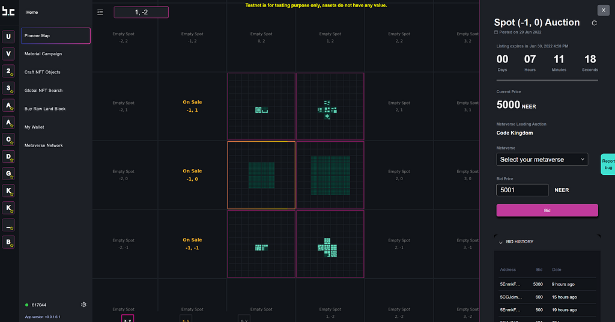
Task: Select the starred dash metaverse icon
Action: [x=8, y=225]
